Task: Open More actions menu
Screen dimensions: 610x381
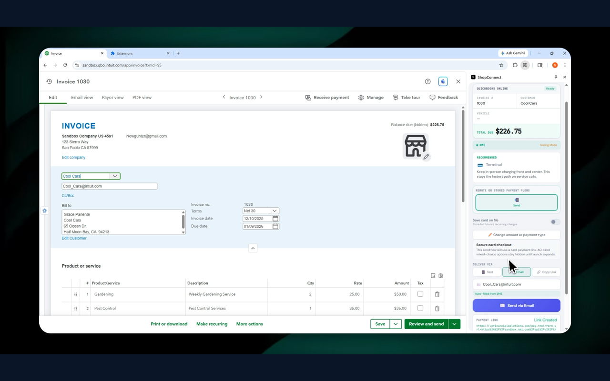Action: pyautogui.click(x=250, y=324)
